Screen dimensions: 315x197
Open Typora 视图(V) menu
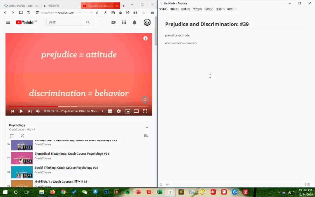209,9
